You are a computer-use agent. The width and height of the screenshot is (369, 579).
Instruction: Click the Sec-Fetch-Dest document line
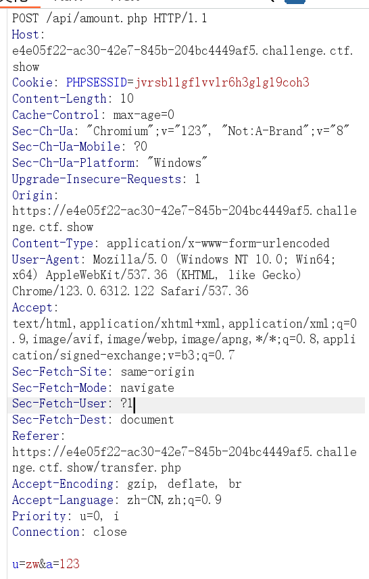coord(93,420)
